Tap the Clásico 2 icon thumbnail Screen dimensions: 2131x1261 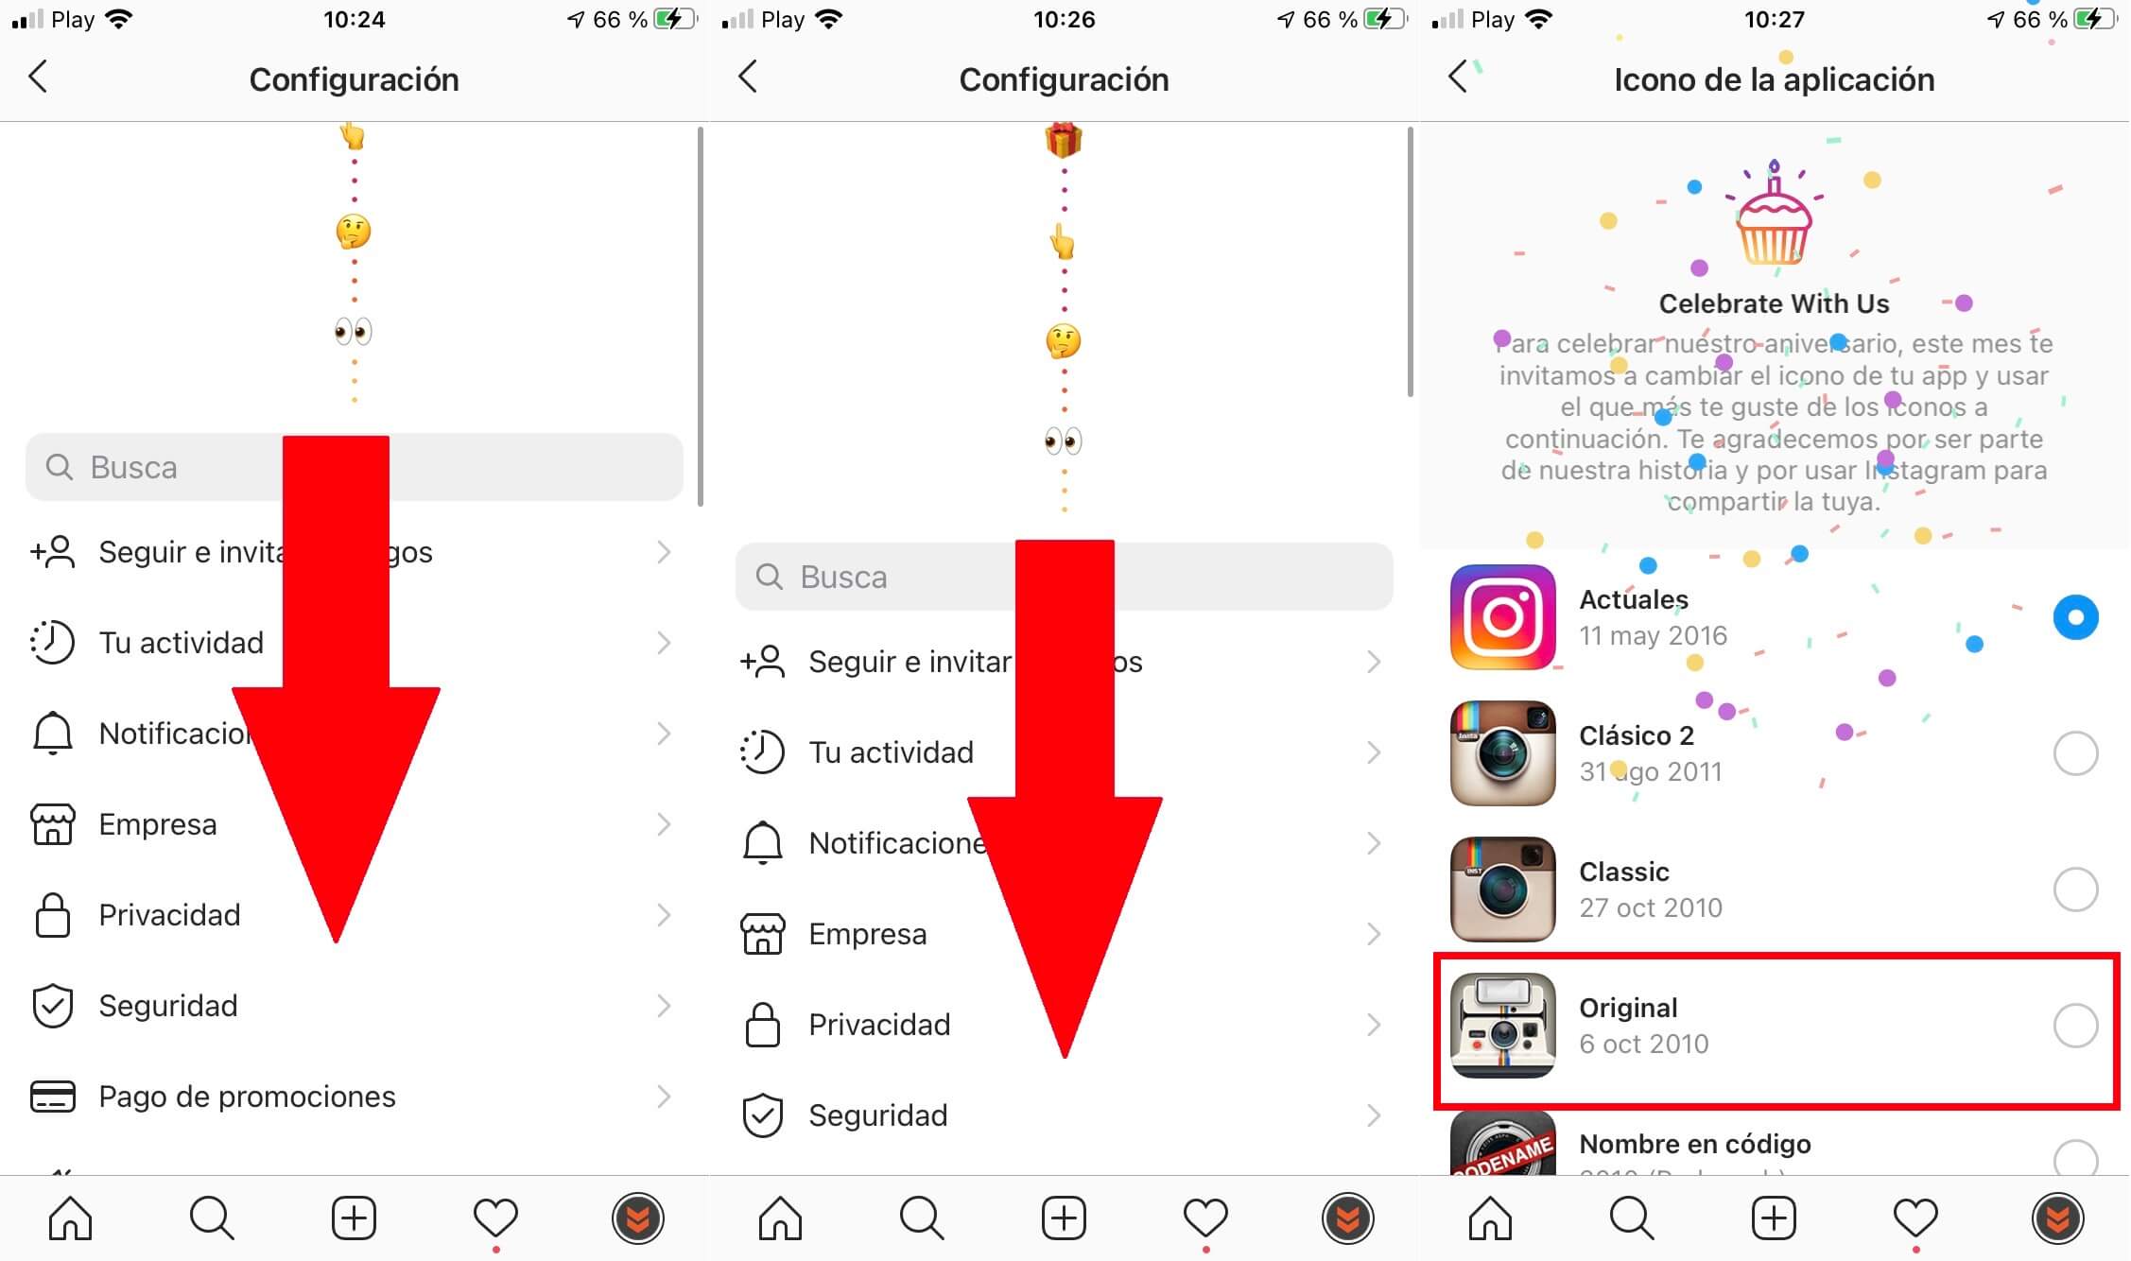click(1502, 749)
